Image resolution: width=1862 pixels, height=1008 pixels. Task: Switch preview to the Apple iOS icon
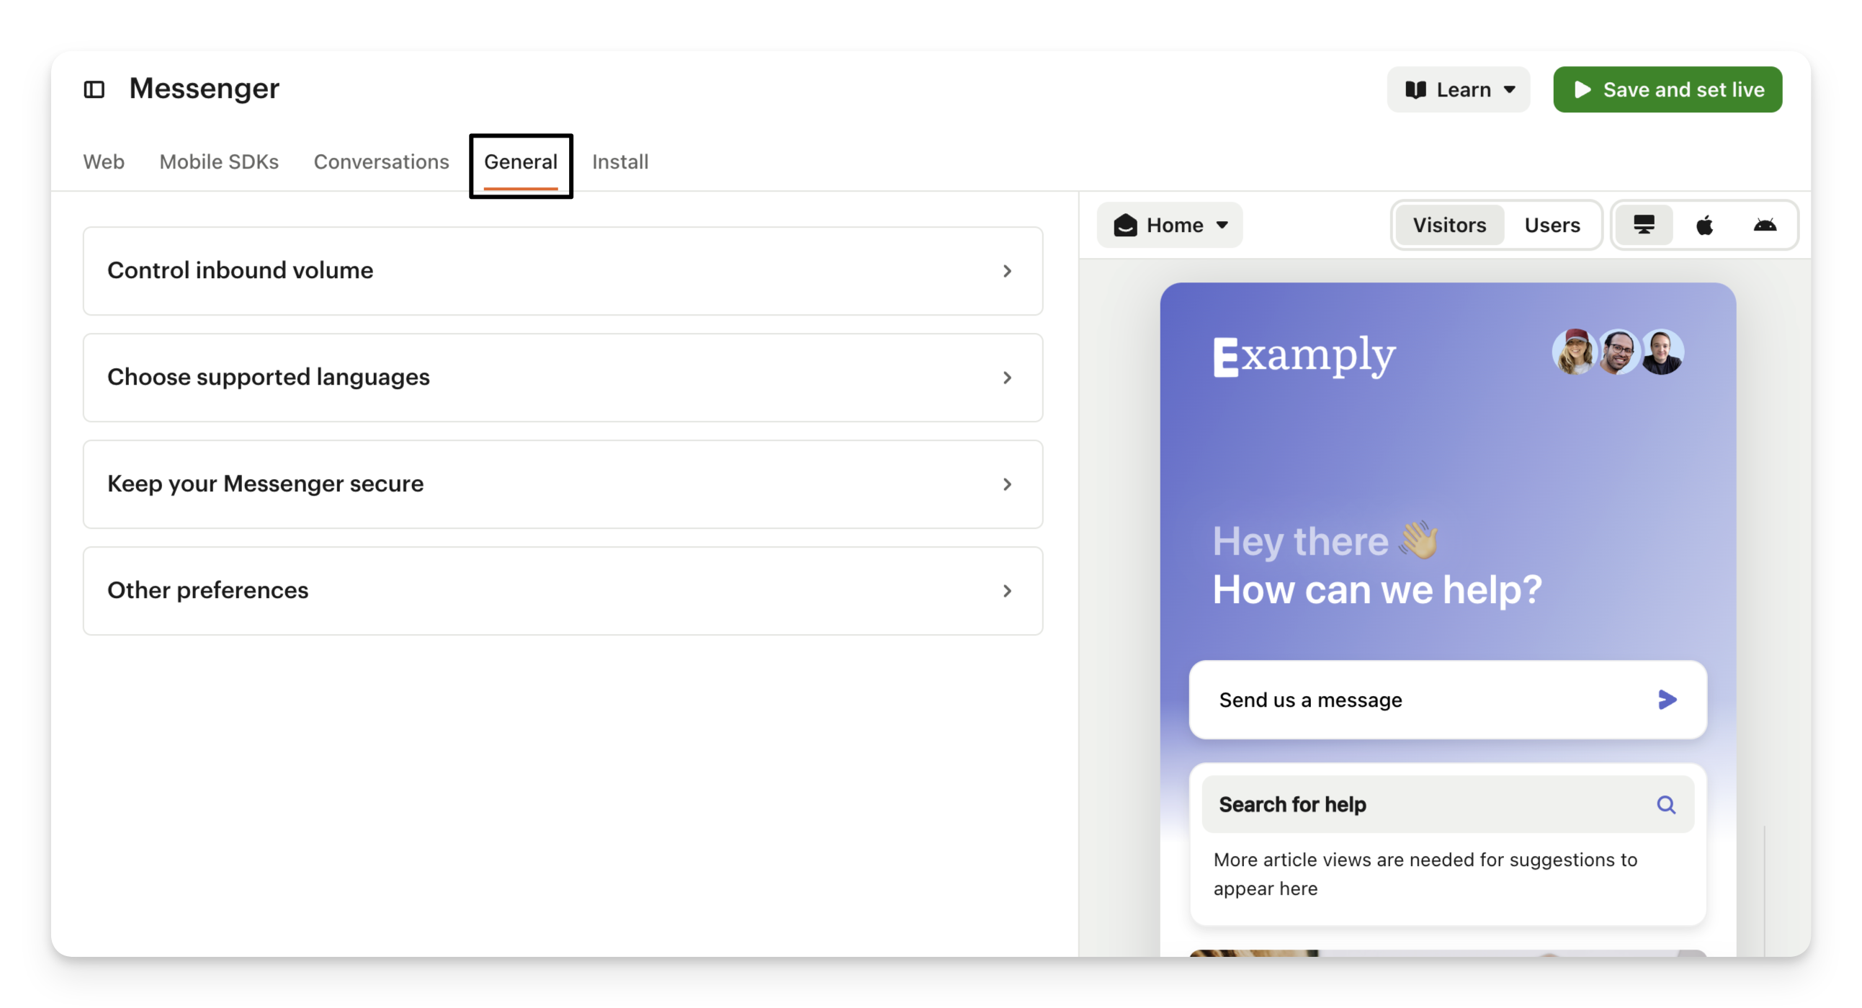(x=1704, y=225)
